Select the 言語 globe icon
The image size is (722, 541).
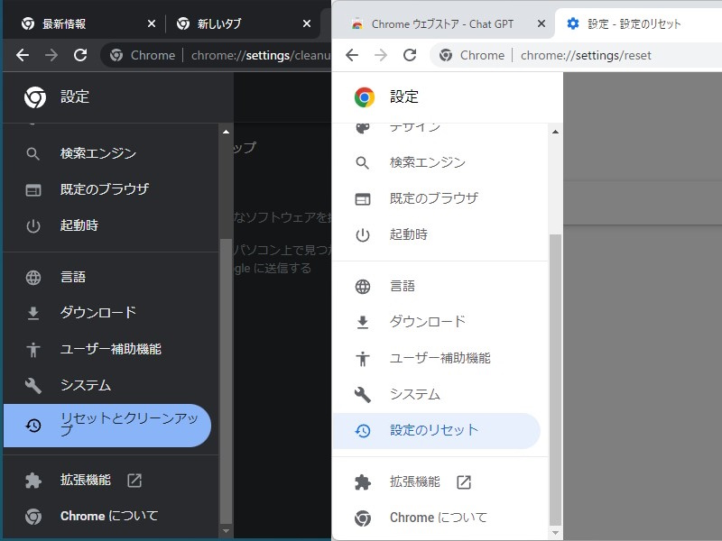pyautogui.click(x=362, y=286)
